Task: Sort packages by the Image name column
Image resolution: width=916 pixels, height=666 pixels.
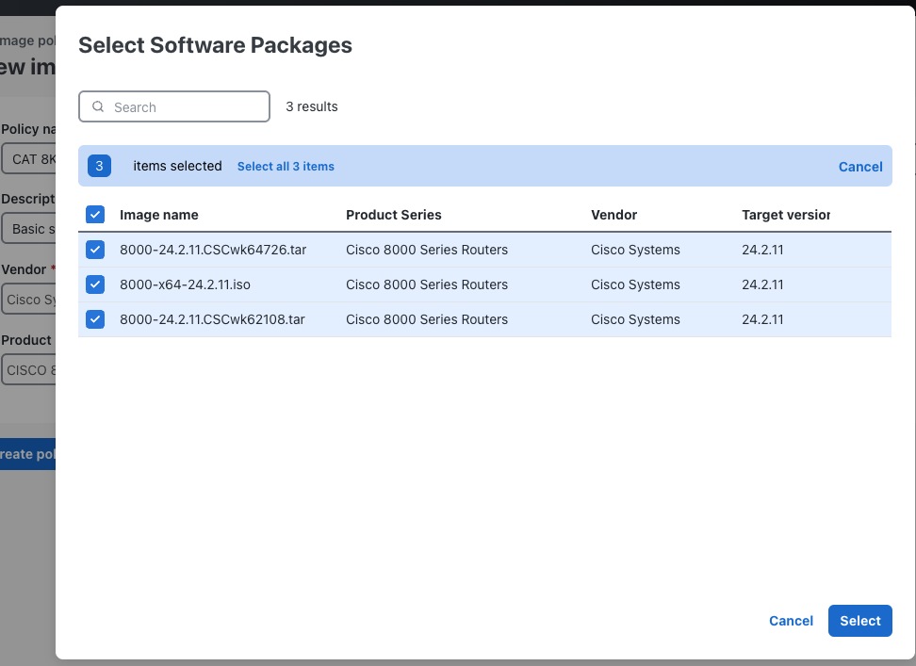Action: (159, 214)
